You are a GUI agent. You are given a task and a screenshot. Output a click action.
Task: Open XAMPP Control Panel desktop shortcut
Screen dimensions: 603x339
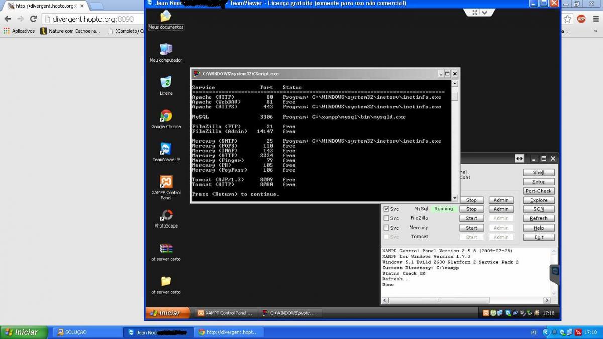(166, 188)
